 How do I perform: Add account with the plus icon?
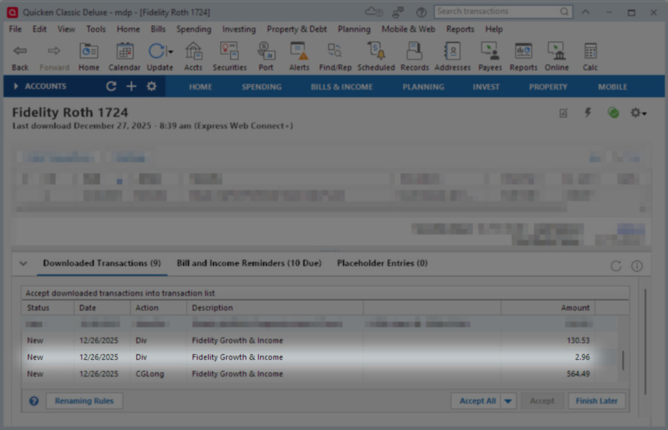pos(131,87)
